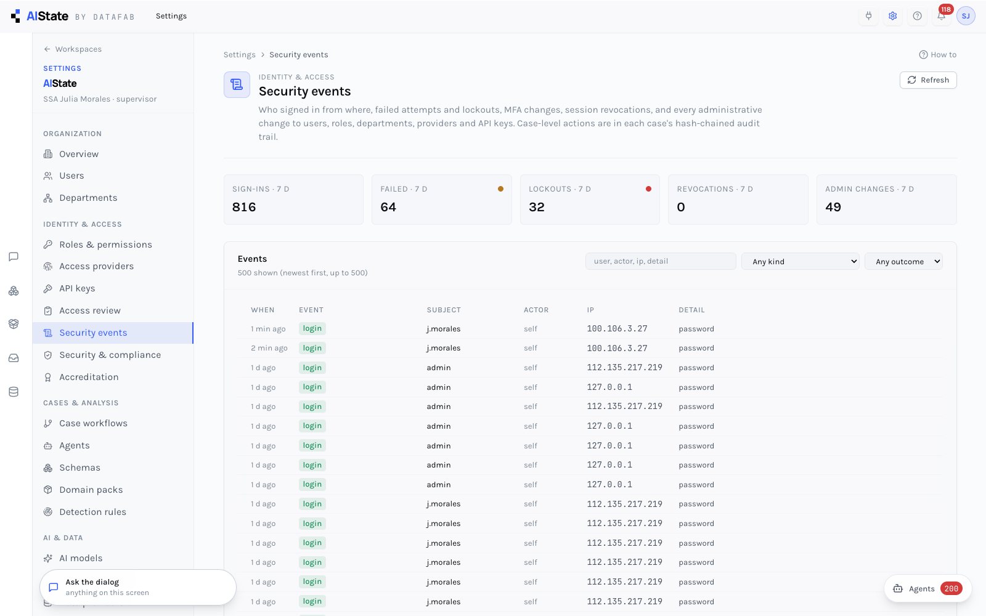Open the SJ user avatar menu
The width and height of the screenshot is (986, 616).
[x=966, y=16]
